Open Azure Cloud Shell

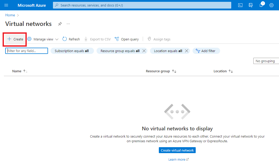[240, 5]
